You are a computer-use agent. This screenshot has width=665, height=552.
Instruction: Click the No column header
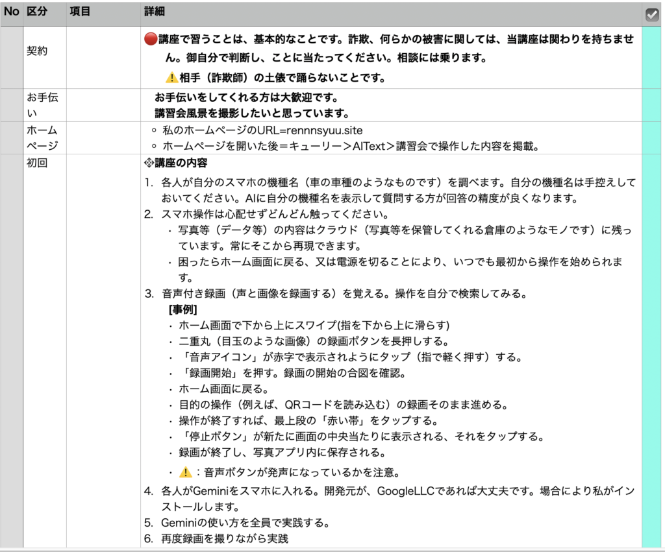[x=12, y=12]
